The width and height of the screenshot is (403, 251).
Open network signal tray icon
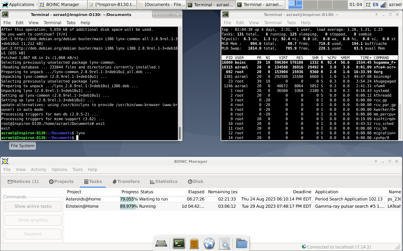383,4
